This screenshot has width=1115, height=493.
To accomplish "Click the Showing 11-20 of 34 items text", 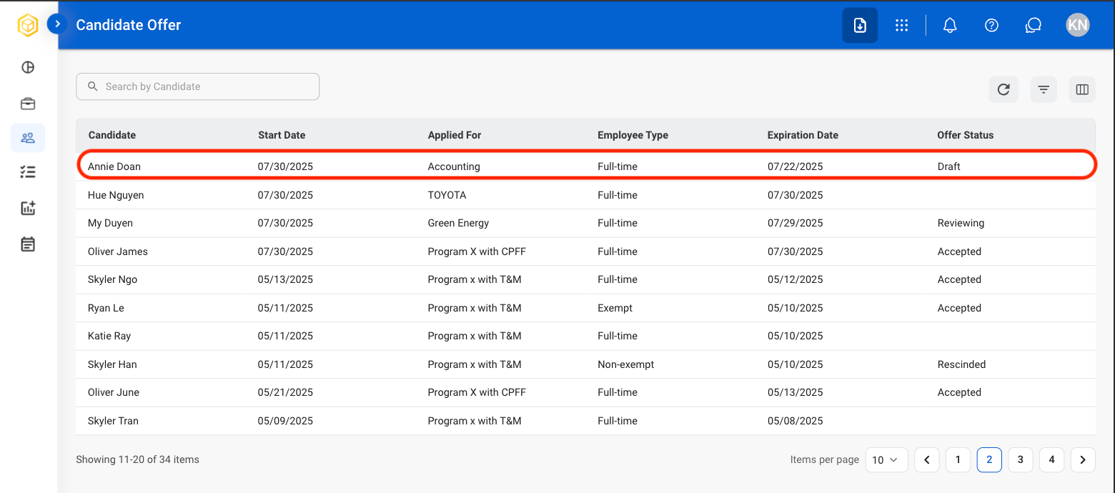I will pyautogui.click(x=137, y=459).
